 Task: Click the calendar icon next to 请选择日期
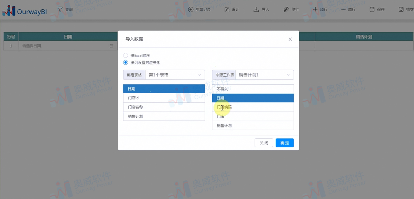(111, 45)
